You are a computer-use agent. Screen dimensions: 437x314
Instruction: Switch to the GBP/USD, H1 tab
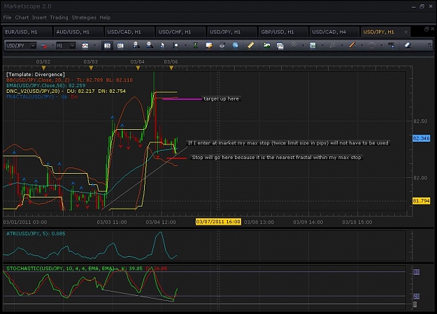(x=283, y=32)
